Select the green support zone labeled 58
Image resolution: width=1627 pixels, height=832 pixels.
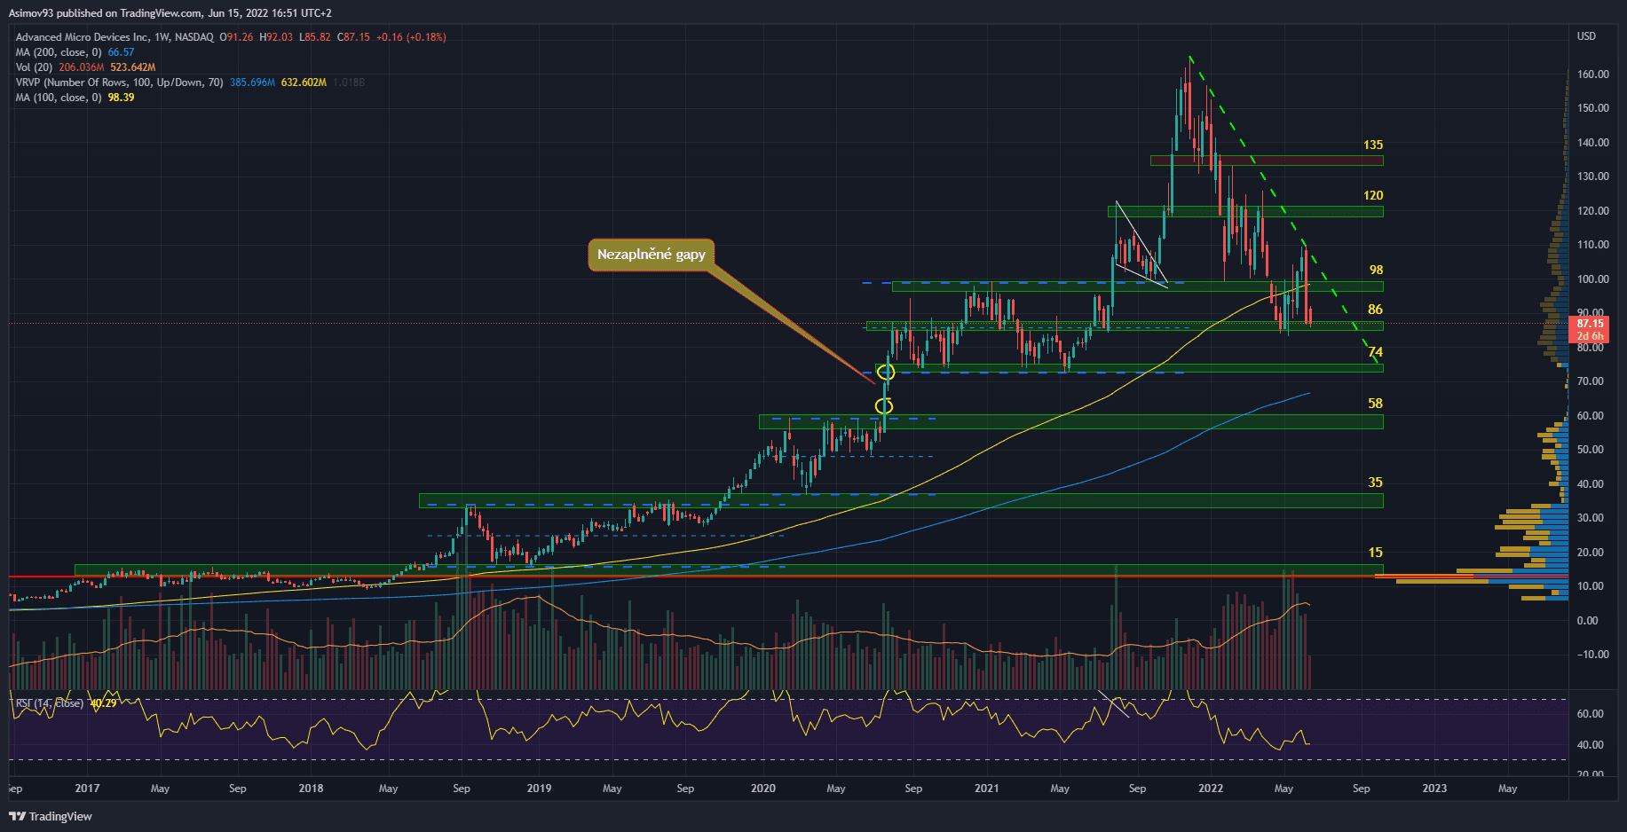tap(1070, 422)
